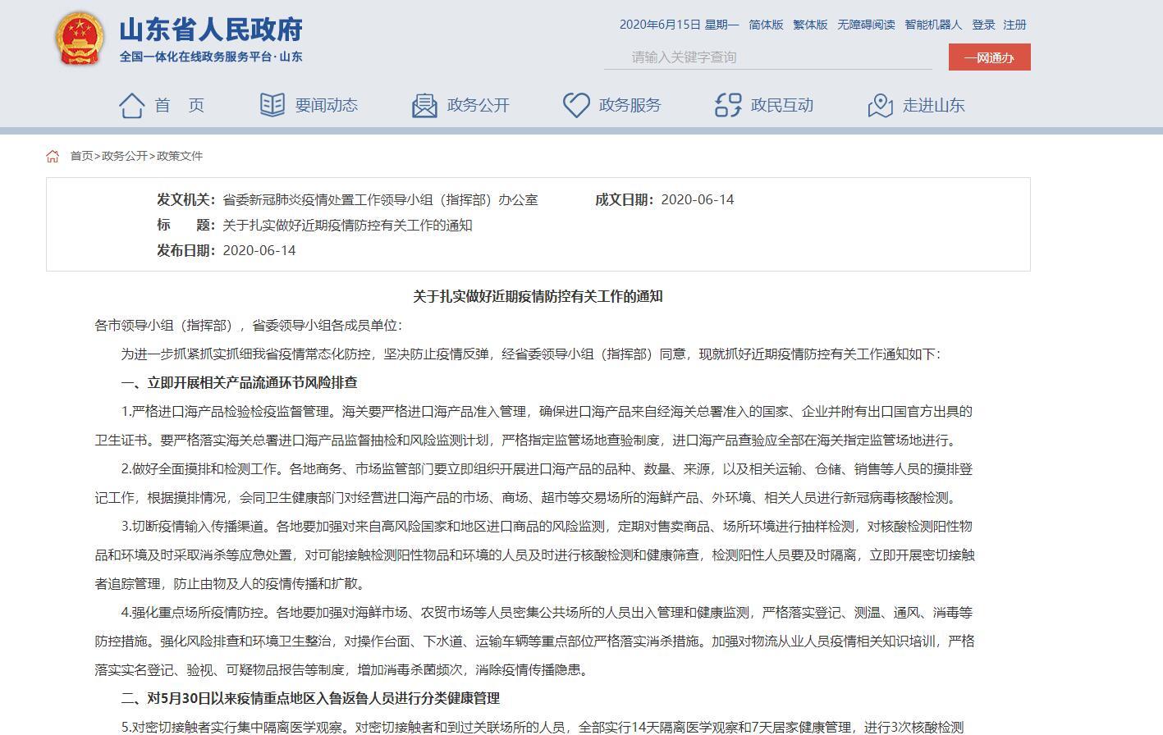Click the centered article heading 关于扎实做好近期疫情防控有关工作的通知
The height and width of the screenshot is (735, 1163).
[x=538, y=297]
